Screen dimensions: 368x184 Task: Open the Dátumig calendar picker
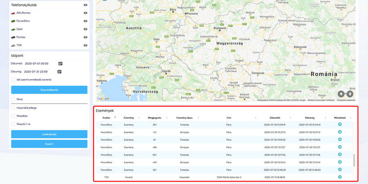tap(59, 72)
